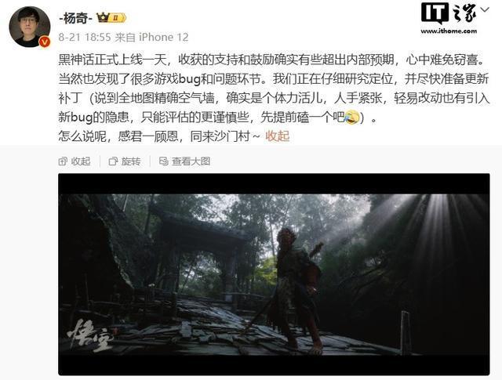Click the view-large icon beside 查看大图
Viewport: 502px width, 380px height.
(x=164, y=161)
